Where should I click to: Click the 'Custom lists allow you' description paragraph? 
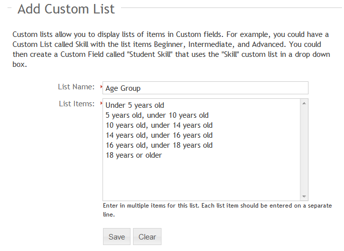point(171,49)
